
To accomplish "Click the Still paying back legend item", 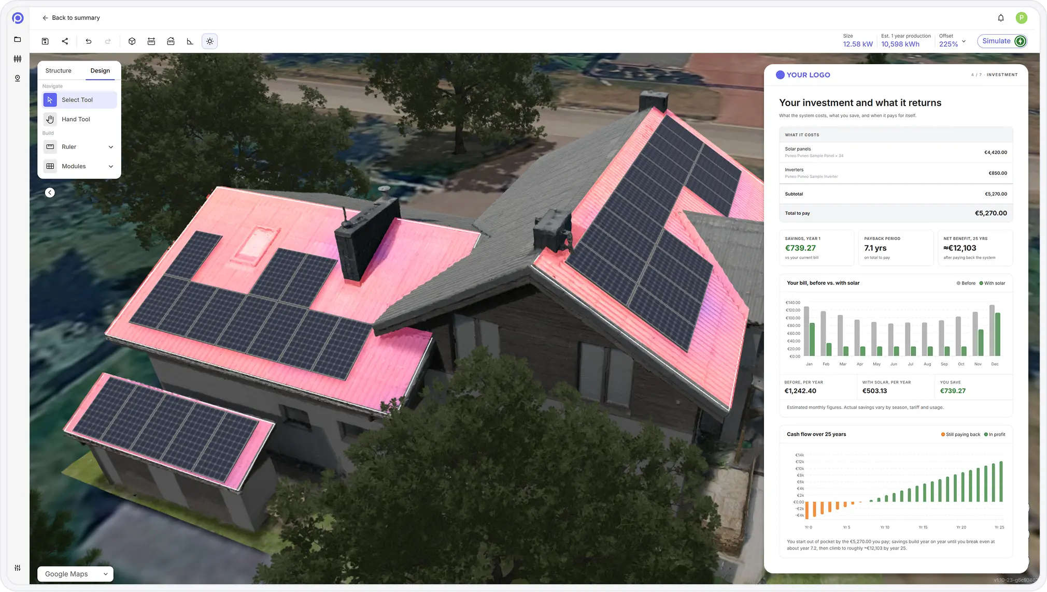I will point(960,435).
